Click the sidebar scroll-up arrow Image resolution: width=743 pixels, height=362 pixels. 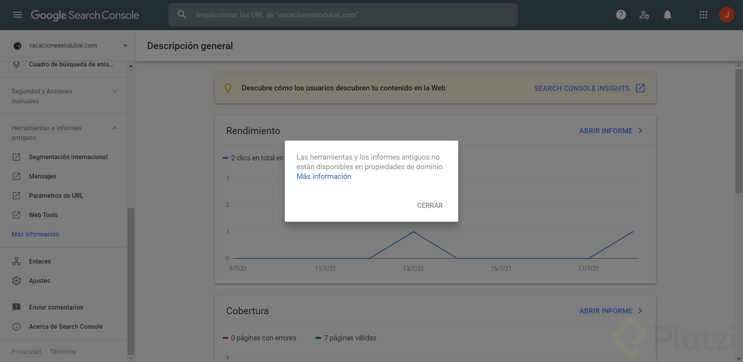pyautogui.click(x=131, y=66)
